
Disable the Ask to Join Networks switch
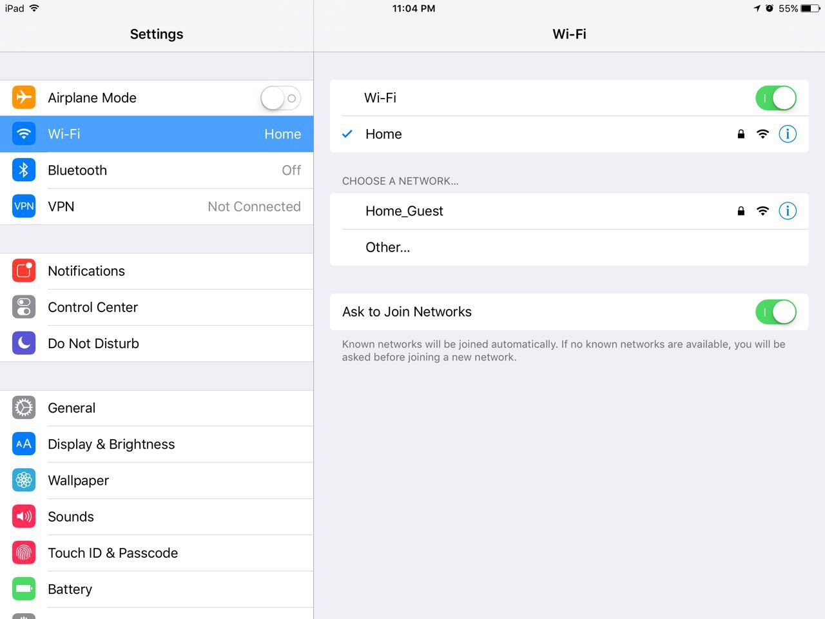click(x=776, y=312)
